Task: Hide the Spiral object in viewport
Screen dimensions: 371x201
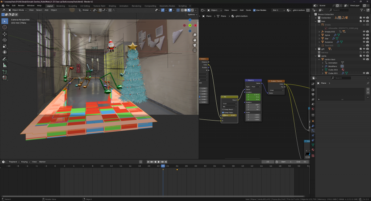Action: click(364, 35)
